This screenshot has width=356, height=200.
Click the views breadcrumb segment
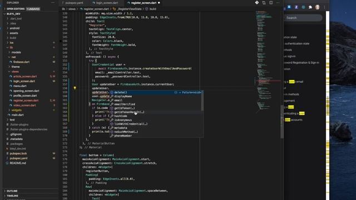click(x=72, y=9)
